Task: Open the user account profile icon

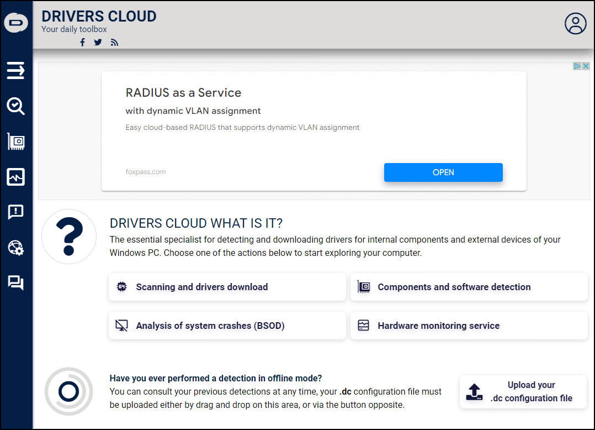Action: (575, 24)
